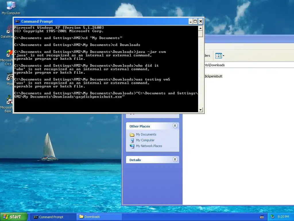This screenshot has width=294, height=221.
Task: Click Command Prompt scrollbar down arrow
Action: (200, 110)
